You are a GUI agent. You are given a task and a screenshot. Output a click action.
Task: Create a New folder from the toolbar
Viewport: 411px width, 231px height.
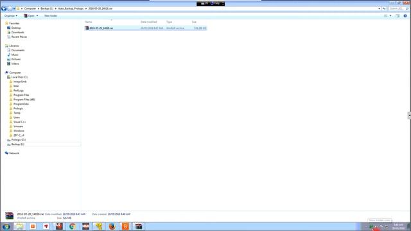[51, 16]
